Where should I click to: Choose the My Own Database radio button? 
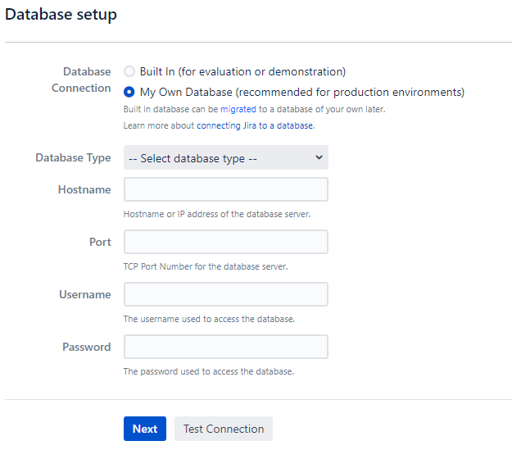(129, 92)
